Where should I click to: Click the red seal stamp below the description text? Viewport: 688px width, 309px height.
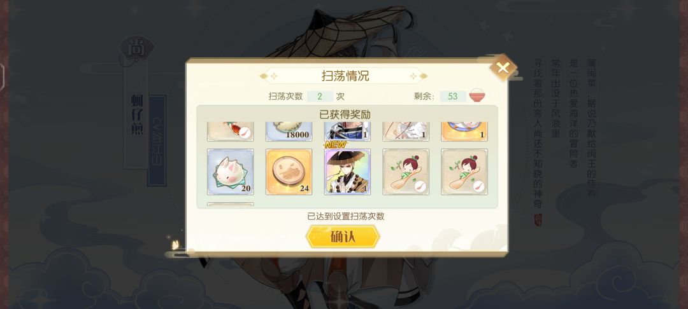(538, 220)
